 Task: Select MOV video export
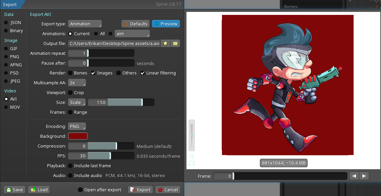point(6,107)
